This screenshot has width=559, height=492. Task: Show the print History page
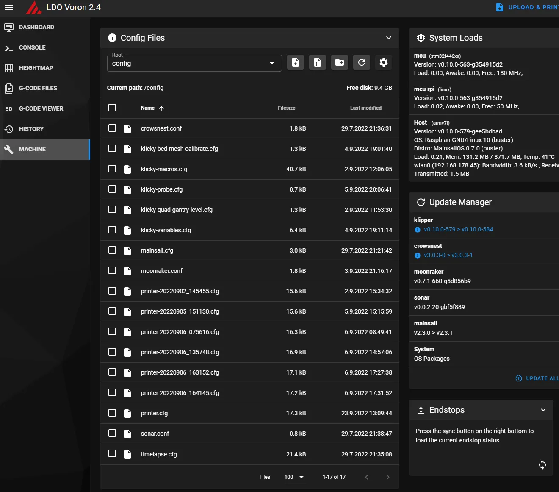click(x=45, y=129)
